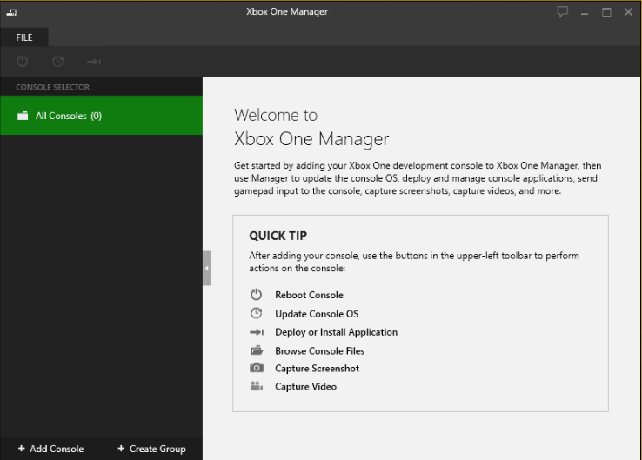Open the FILE menu

(x=24, y=37)
